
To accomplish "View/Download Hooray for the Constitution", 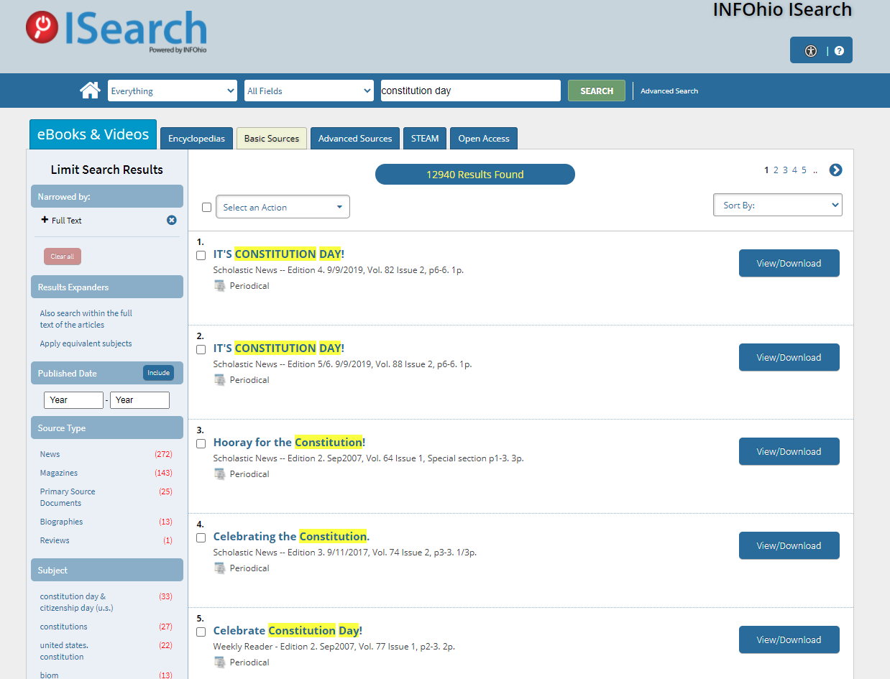I will click(789, 451).
